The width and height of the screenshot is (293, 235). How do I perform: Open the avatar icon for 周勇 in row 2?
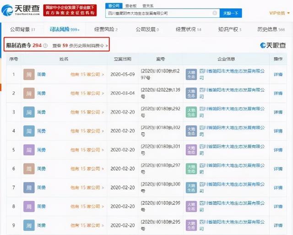pyautogui.click(x=29, y=93)
